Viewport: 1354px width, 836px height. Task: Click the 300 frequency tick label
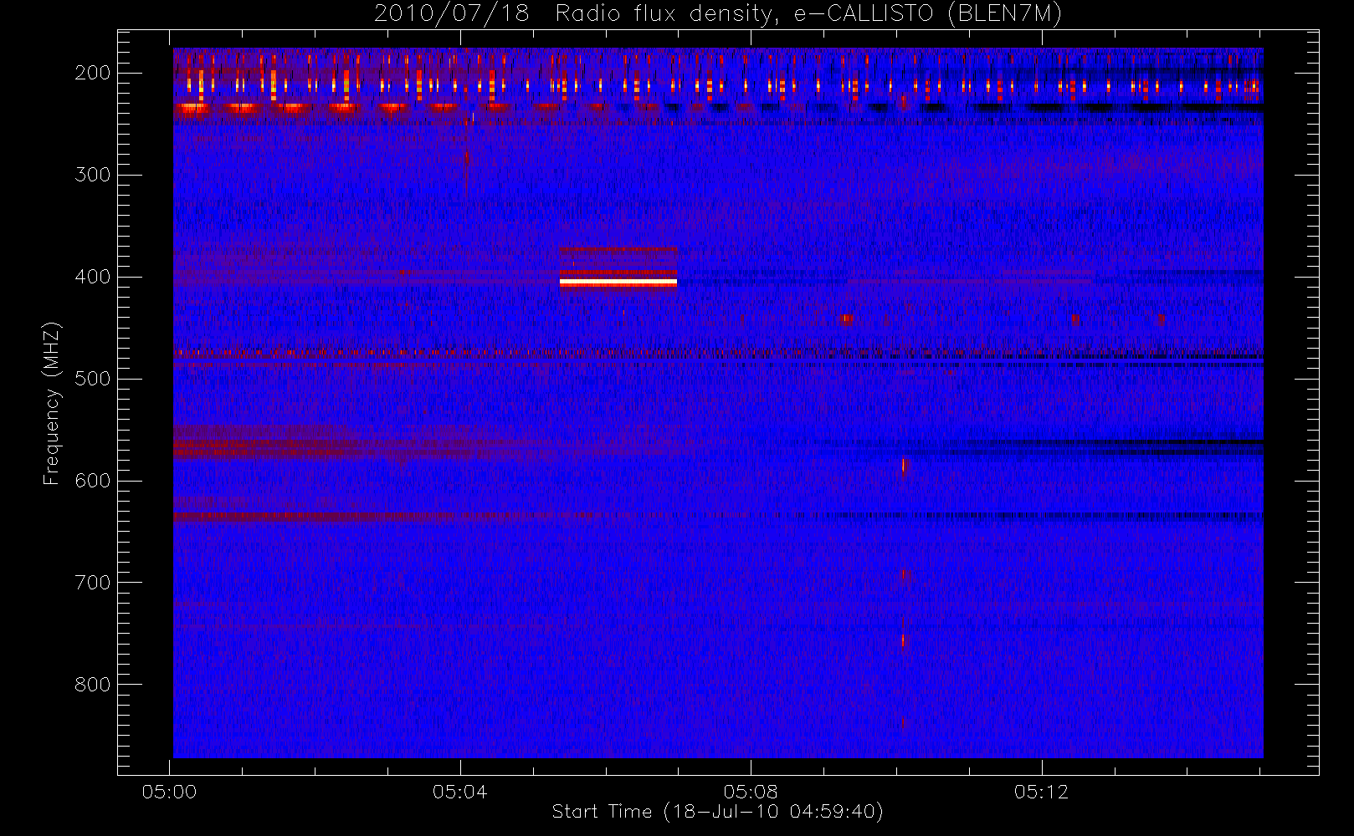point(93,175)
